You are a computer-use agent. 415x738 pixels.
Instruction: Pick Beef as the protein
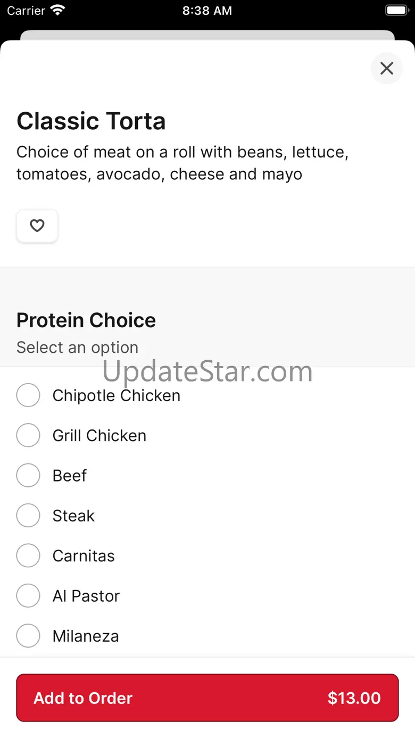click(28, 475)
